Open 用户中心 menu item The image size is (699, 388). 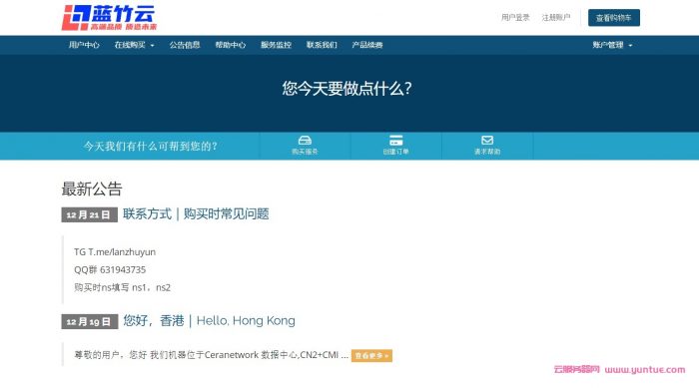tap(84, 45)
